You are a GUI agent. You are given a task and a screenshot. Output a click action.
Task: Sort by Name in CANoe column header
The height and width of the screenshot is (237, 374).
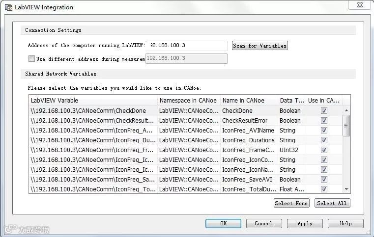(x=249, y=100)
